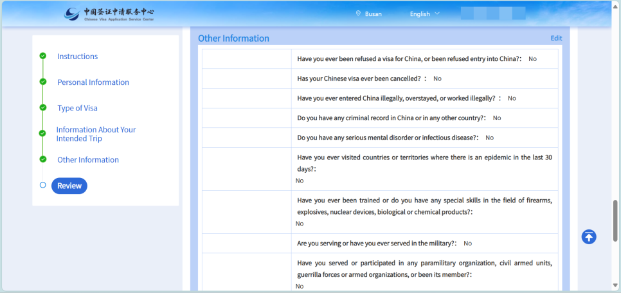Click the firearms and explosives training question
This screenshot has width=621, height=293.
424,206
